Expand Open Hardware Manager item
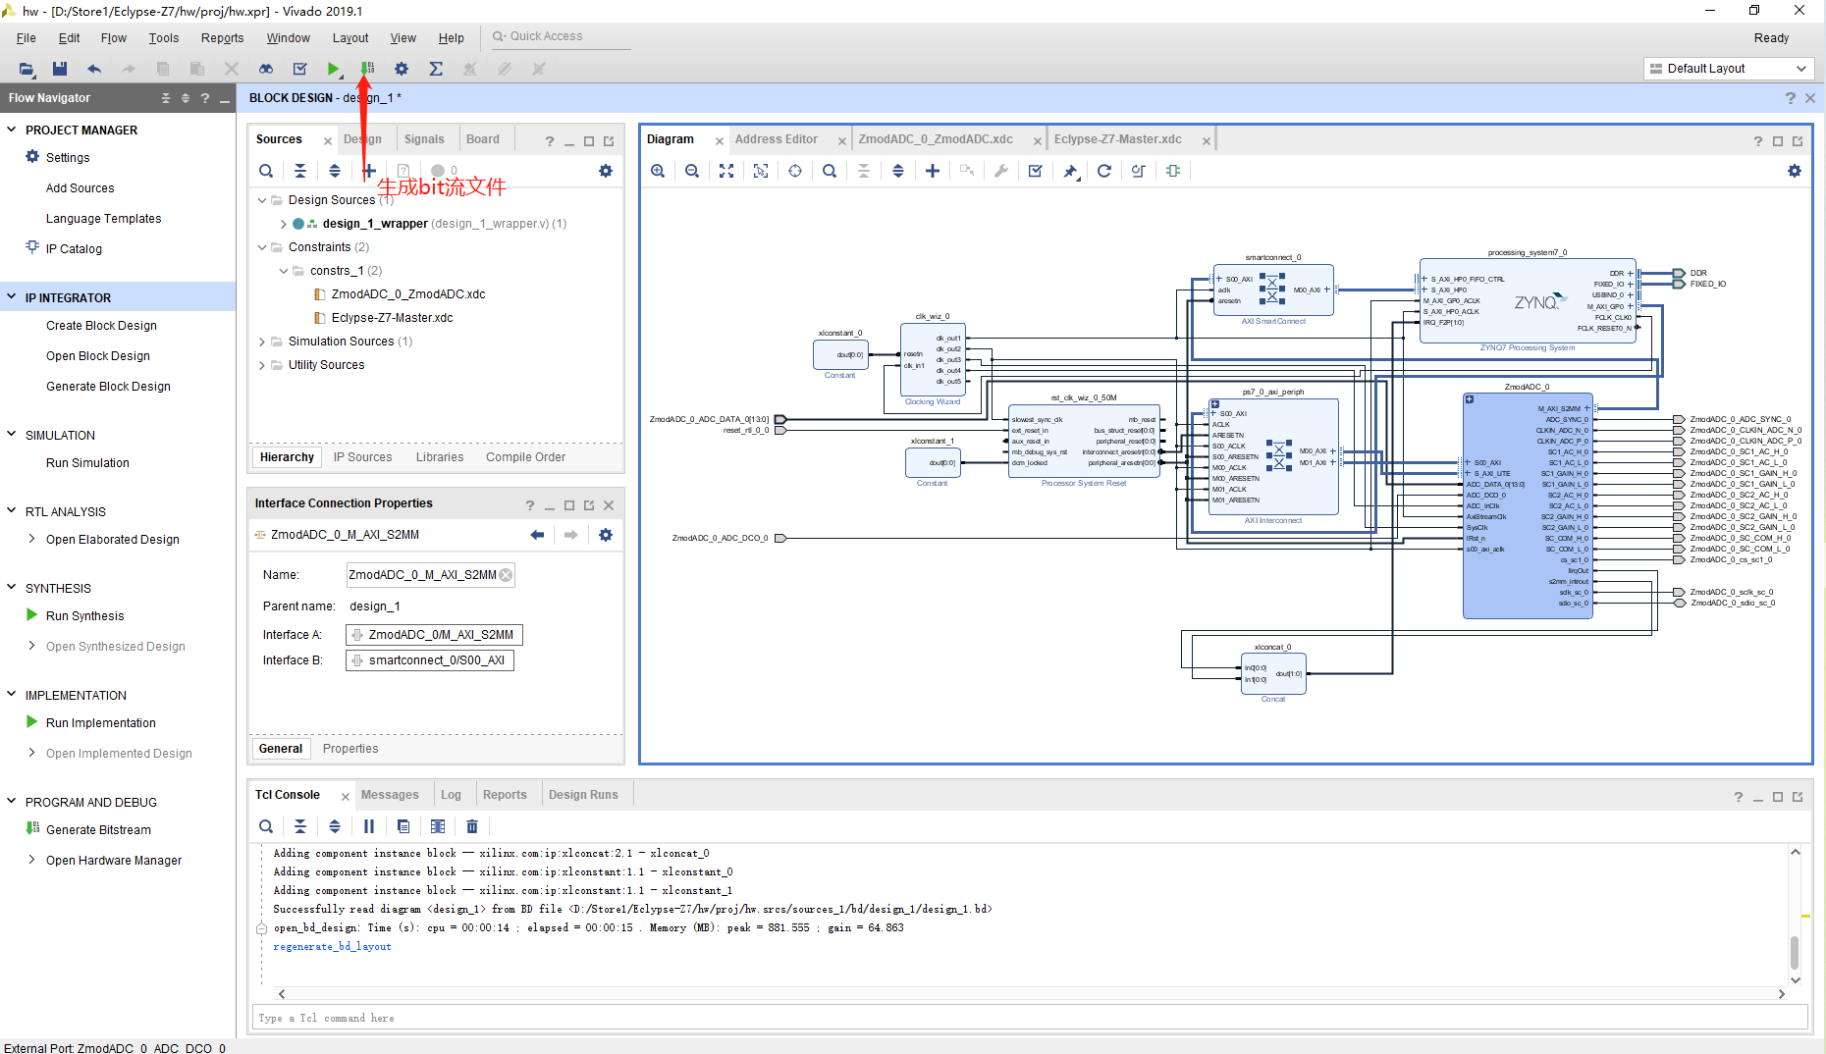Viewport: 1826px width, 1054px height. (x=32, y=860)
